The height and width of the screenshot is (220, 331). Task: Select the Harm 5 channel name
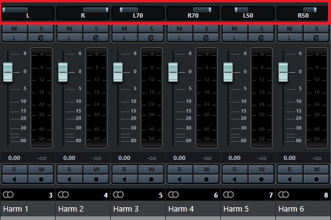236,209
